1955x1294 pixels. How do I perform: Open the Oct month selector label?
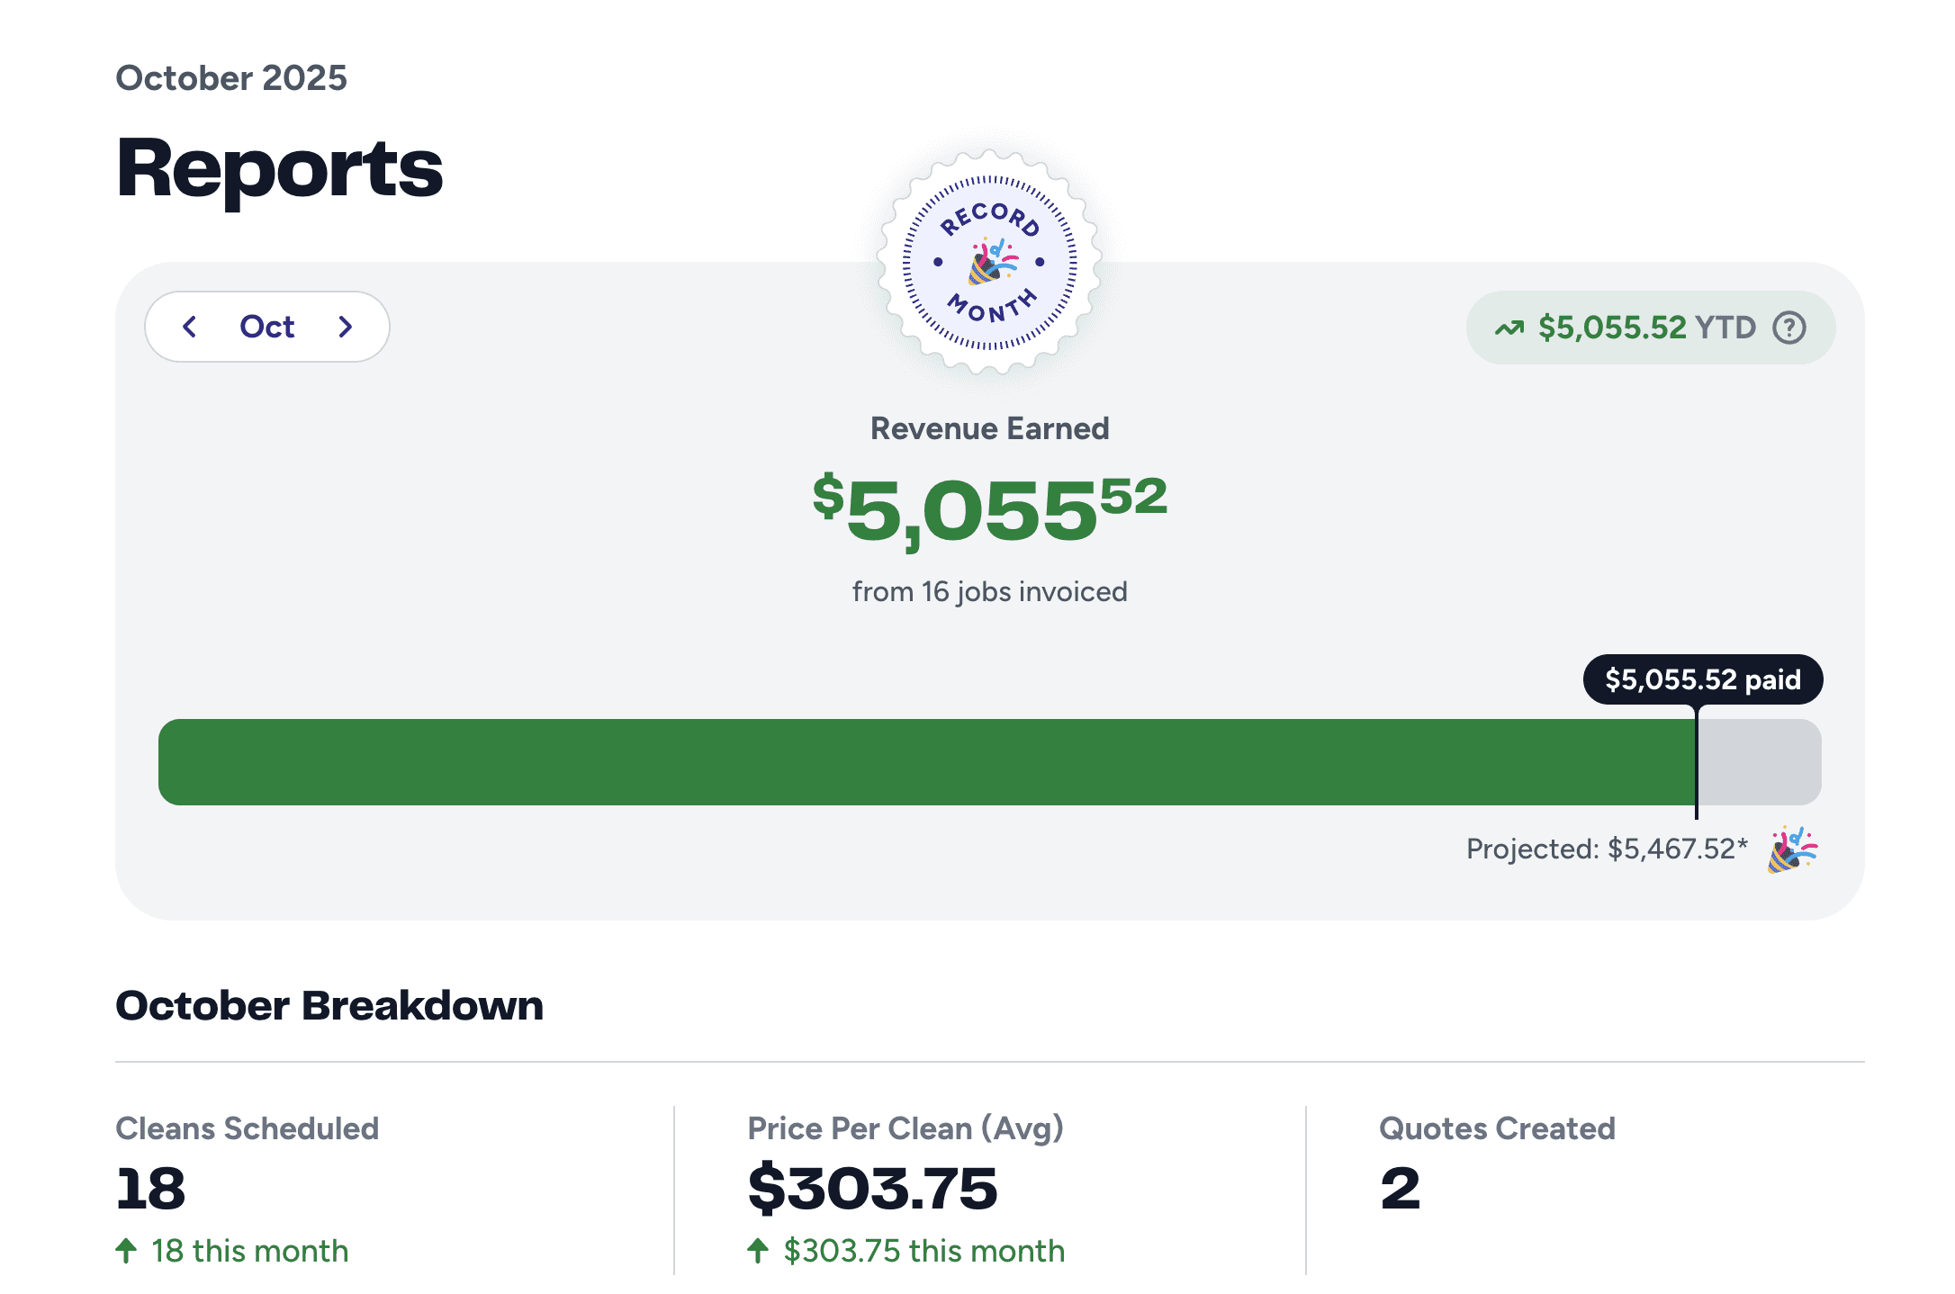266,327
